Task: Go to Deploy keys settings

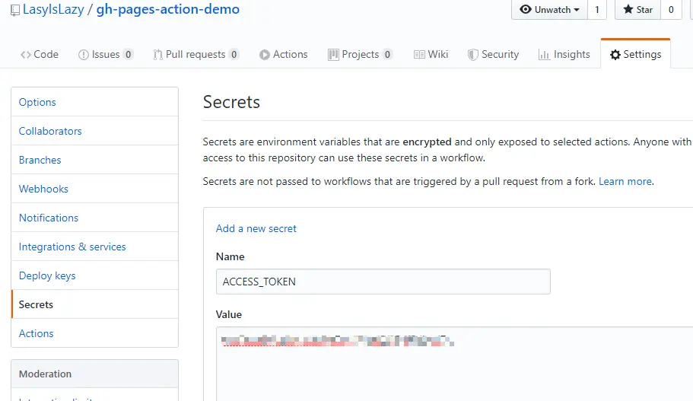Action: point(47,275)
